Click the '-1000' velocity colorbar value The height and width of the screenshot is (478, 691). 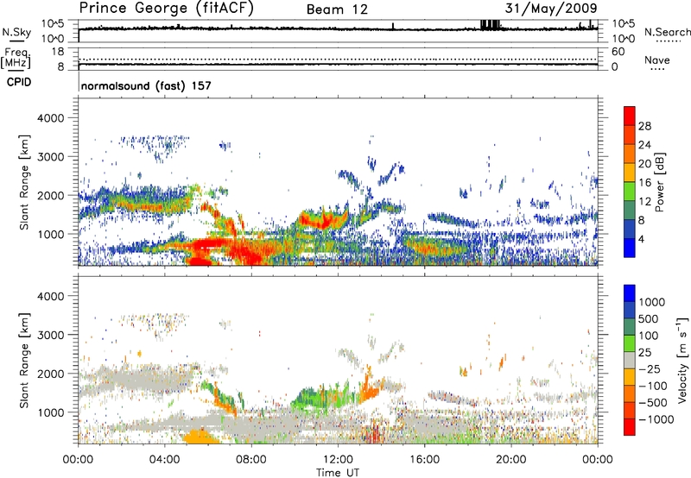[x=656, y=419]
